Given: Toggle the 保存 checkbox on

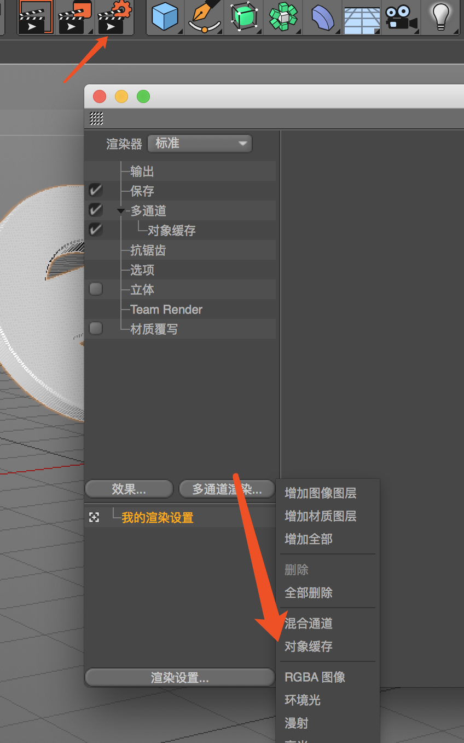Looking at the screenshot, I should [x=95, y=190].
